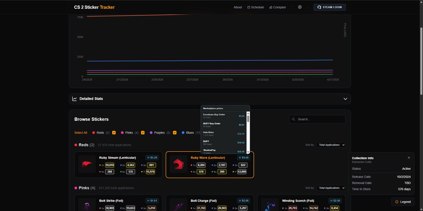
Task: Click the STEAM LOGIN button
Action: (330, 7)
